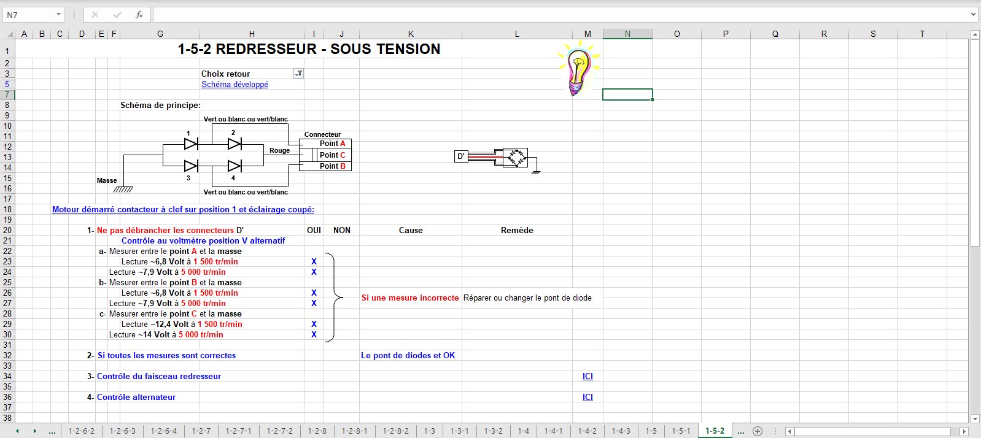The image size is (981, 438).
Task: Click the formula bar input area
Action: pyautogui.click(x=560, y=15)
